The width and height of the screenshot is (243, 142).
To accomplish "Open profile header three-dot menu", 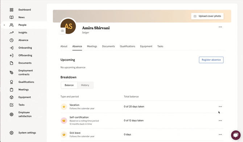I will (x=220, y=27).
